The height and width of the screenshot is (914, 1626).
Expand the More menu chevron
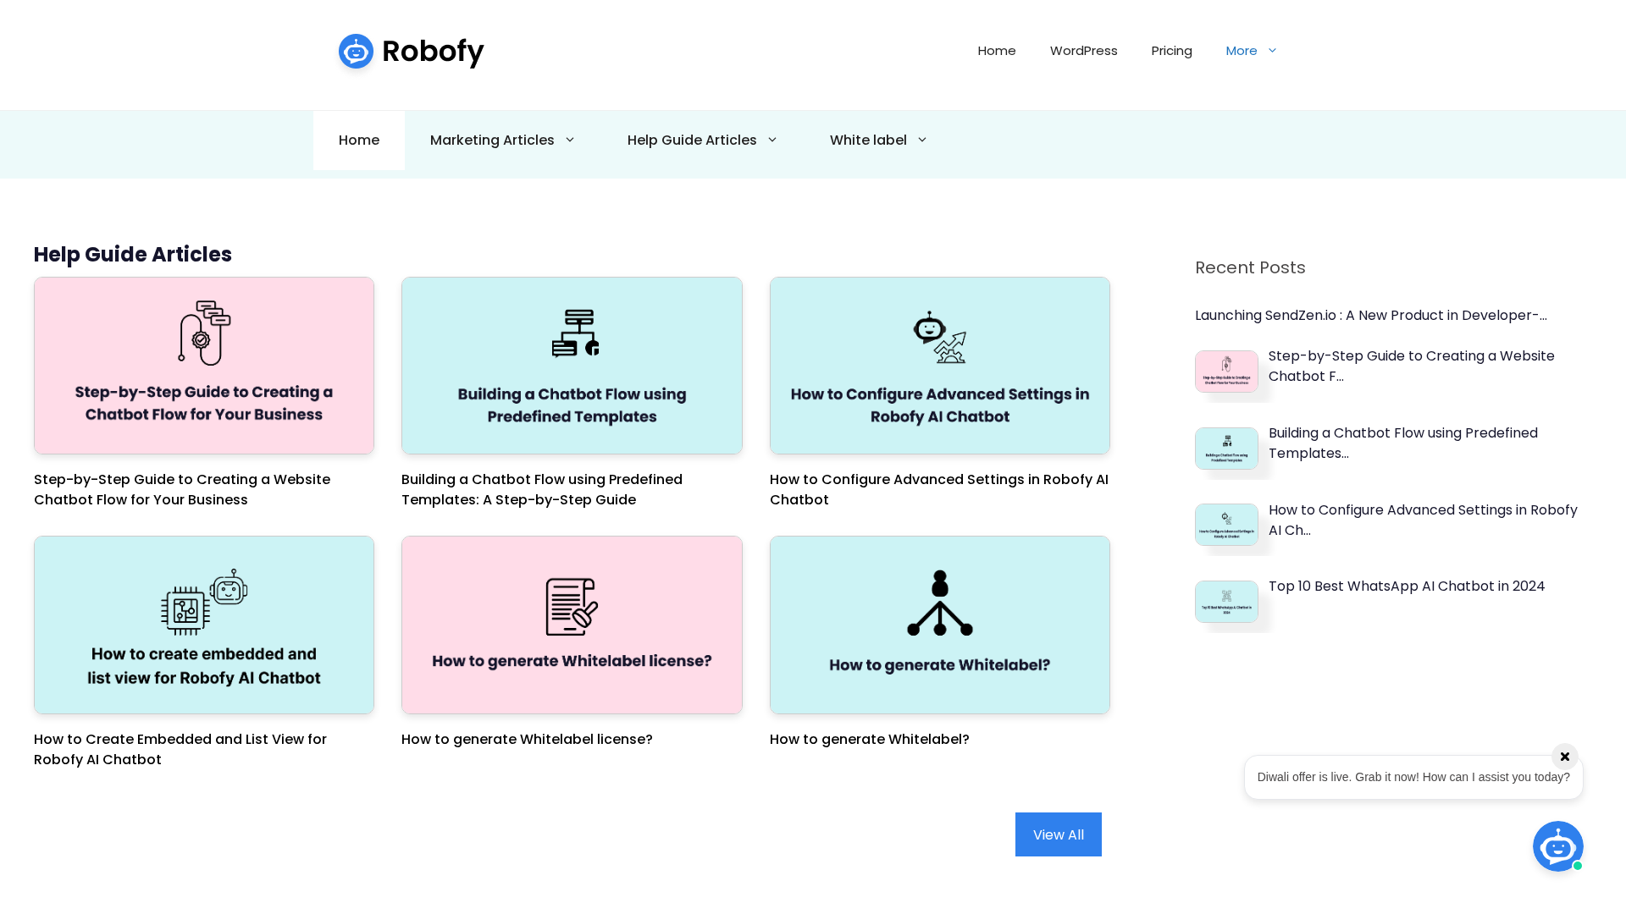[1272, 51]
